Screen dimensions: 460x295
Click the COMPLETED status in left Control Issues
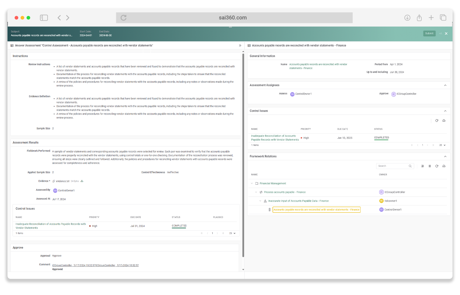click(x=179, y=226)
